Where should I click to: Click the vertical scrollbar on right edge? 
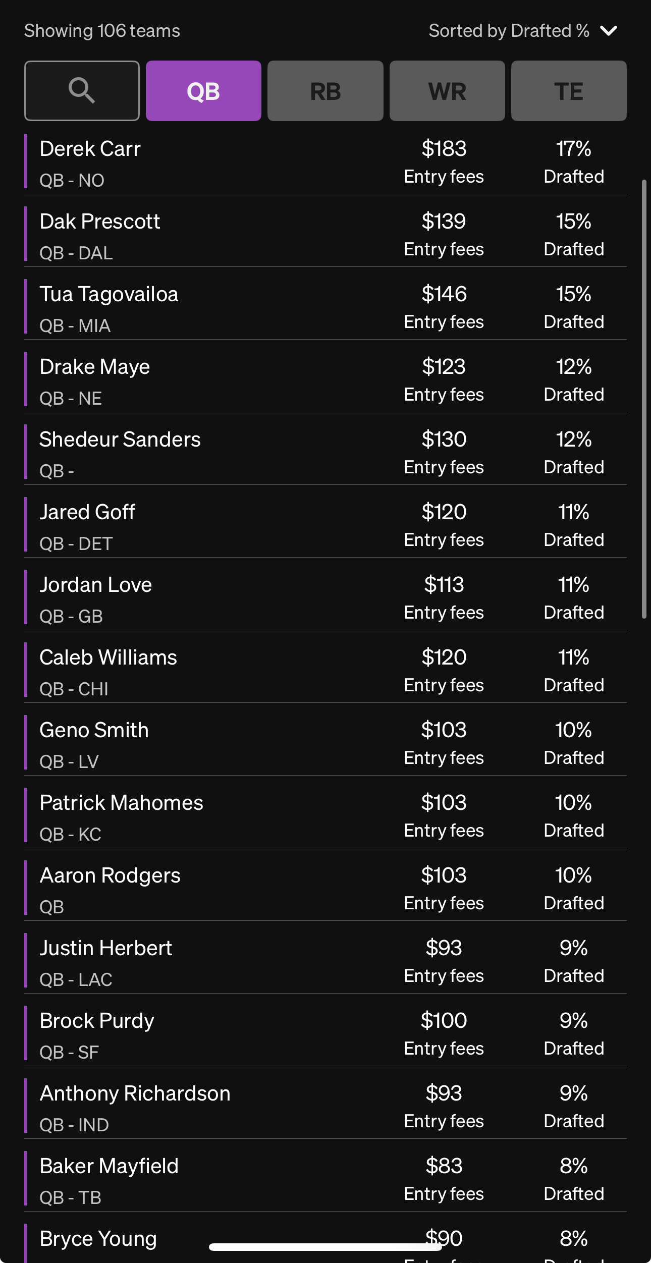644,399
